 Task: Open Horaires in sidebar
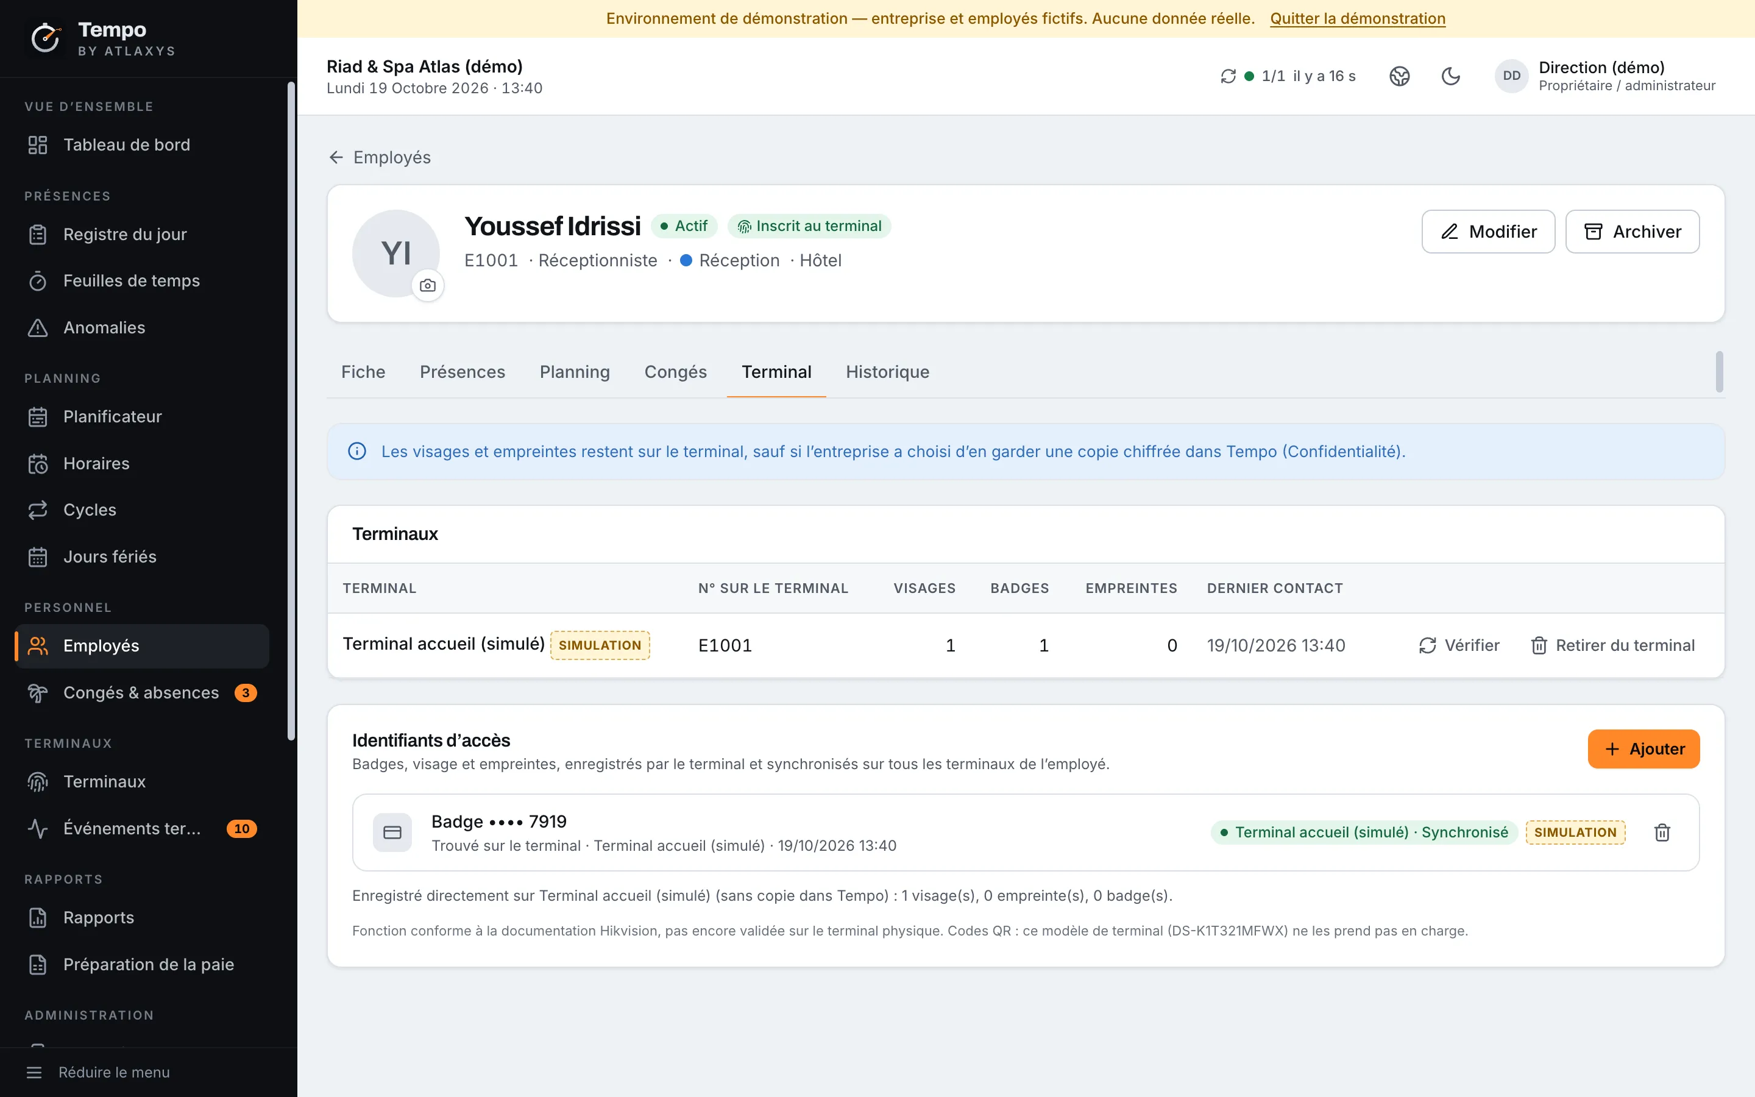(x=141, y=464)
